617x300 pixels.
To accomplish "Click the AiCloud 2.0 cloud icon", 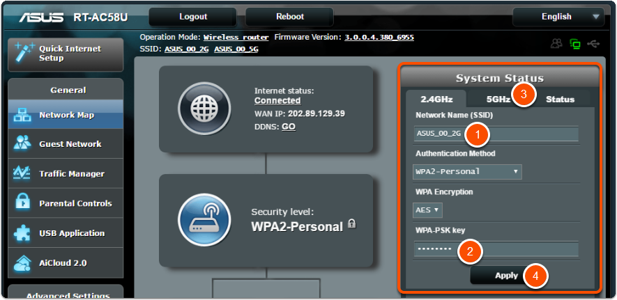I will coord(23,262).
